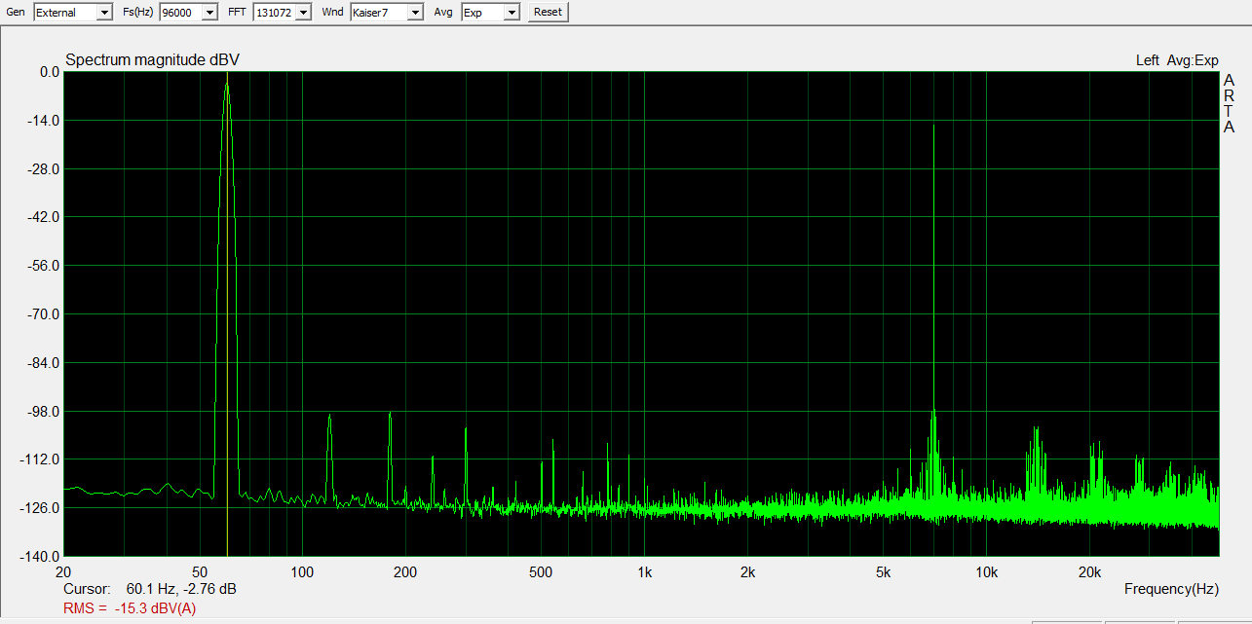The height and width of the screenshot is (624, 1252).
Task: Click the Left Avg:Exp channel label
Action: coord(1177,60)
